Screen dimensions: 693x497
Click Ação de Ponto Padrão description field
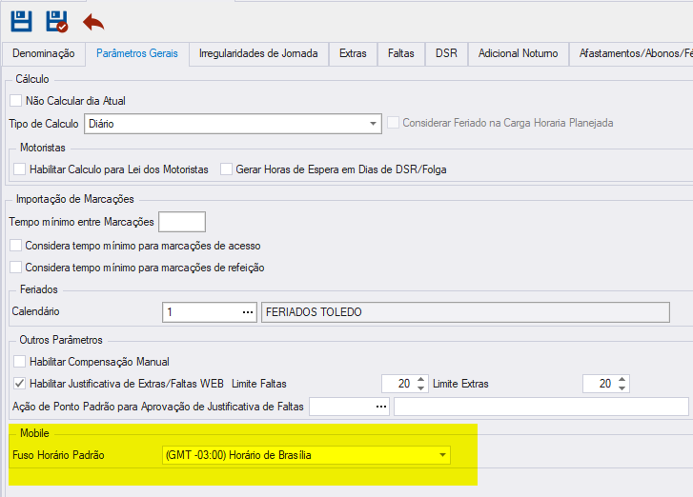541,407
